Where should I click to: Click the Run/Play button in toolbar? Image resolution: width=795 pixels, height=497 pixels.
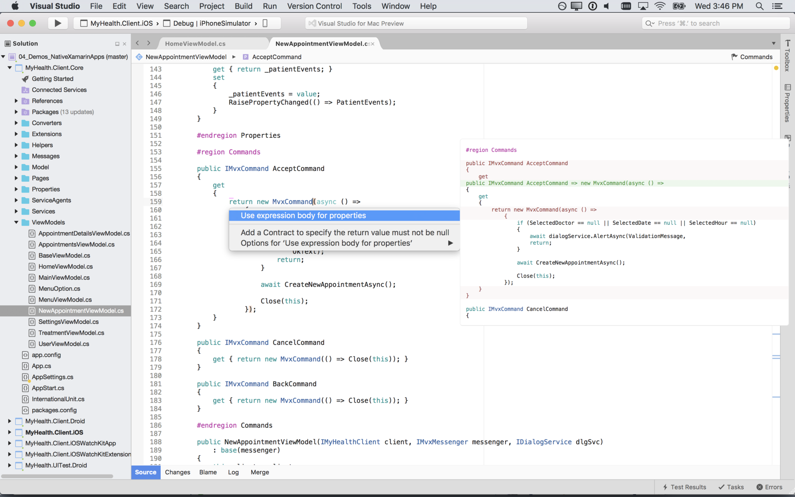pyautogui.click(x=57, y=23)
